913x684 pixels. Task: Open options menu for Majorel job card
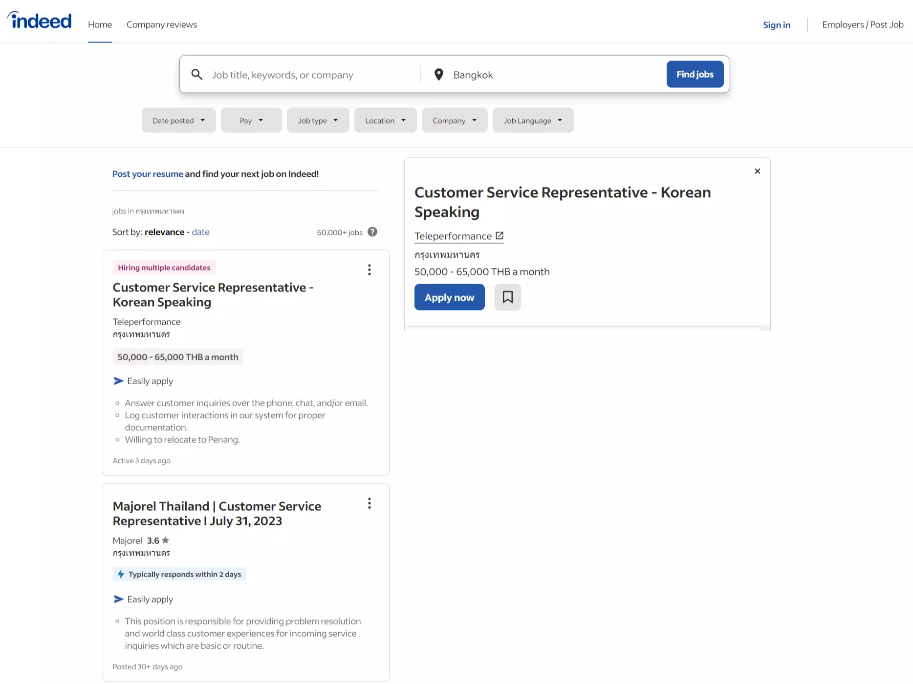[x=370, y=503]
